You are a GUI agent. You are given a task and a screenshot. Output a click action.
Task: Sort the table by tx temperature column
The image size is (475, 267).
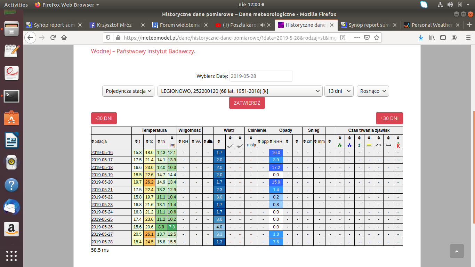click(x=149, y=141)
